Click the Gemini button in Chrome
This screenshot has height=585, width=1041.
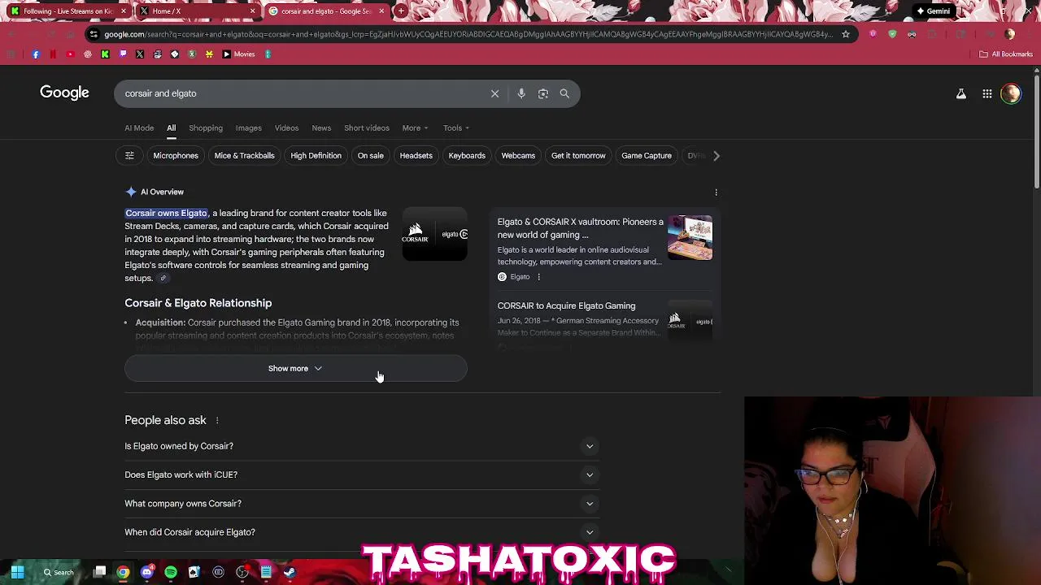pos(933,11)
